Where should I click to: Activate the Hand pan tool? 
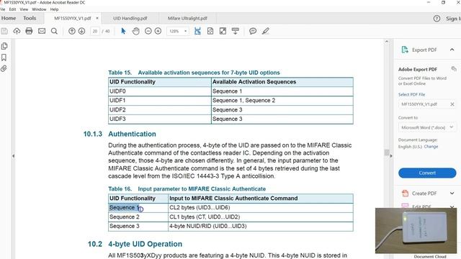(136, 31)
